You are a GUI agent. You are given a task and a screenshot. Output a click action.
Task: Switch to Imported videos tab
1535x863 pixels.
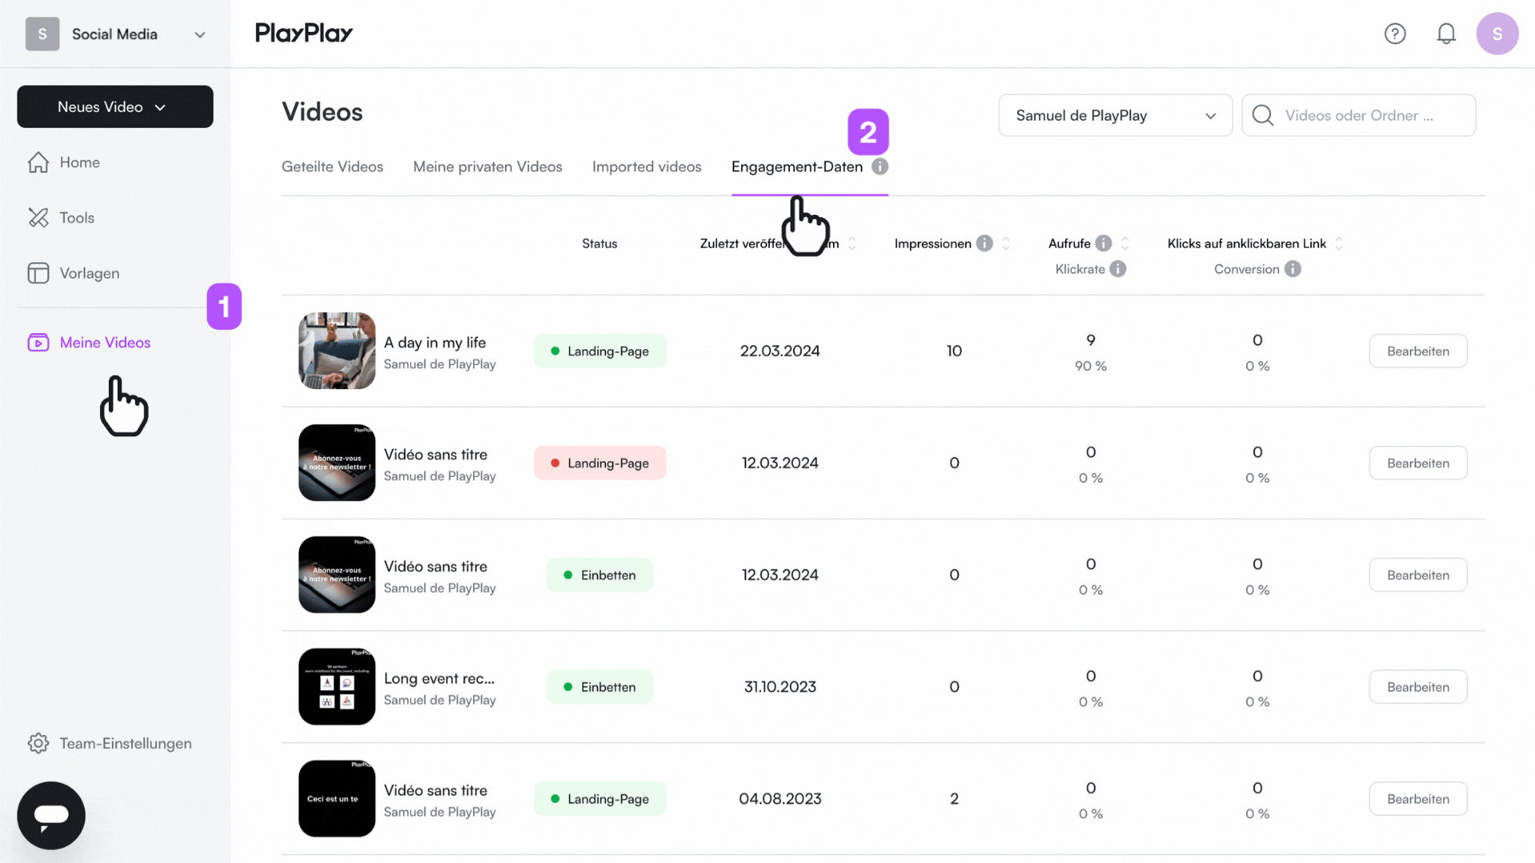click(647, 166)
